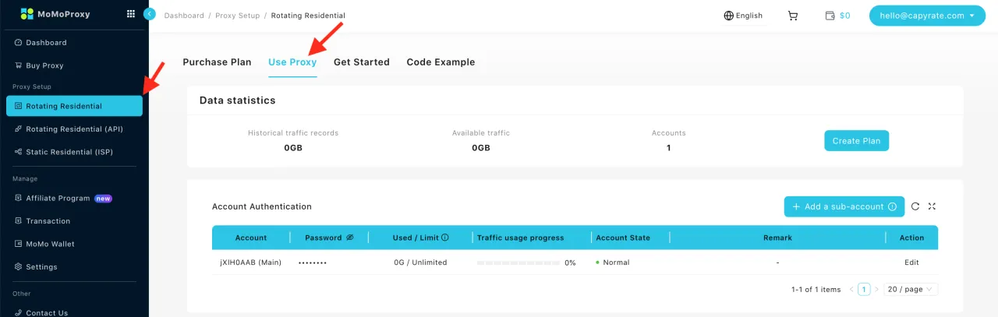Open the 20 / page size dropdown
Viewport: 998px width, 317px height.
(911, 289)
